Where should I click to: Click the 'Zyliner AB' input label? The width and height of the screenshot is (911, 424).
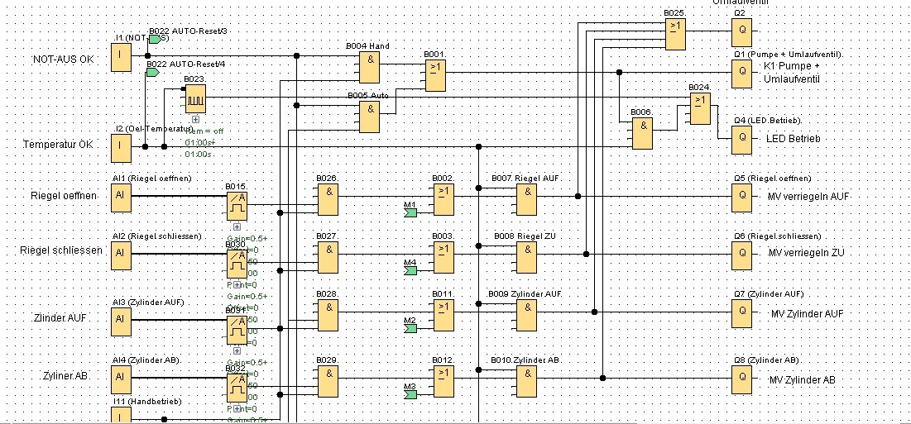(65, 376)
